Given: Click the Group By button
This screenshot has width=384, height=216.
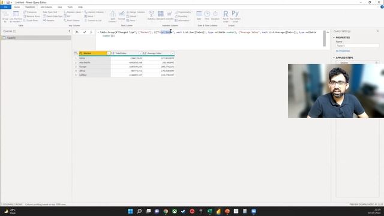Looking at the screenshot, I should point(5,17).
